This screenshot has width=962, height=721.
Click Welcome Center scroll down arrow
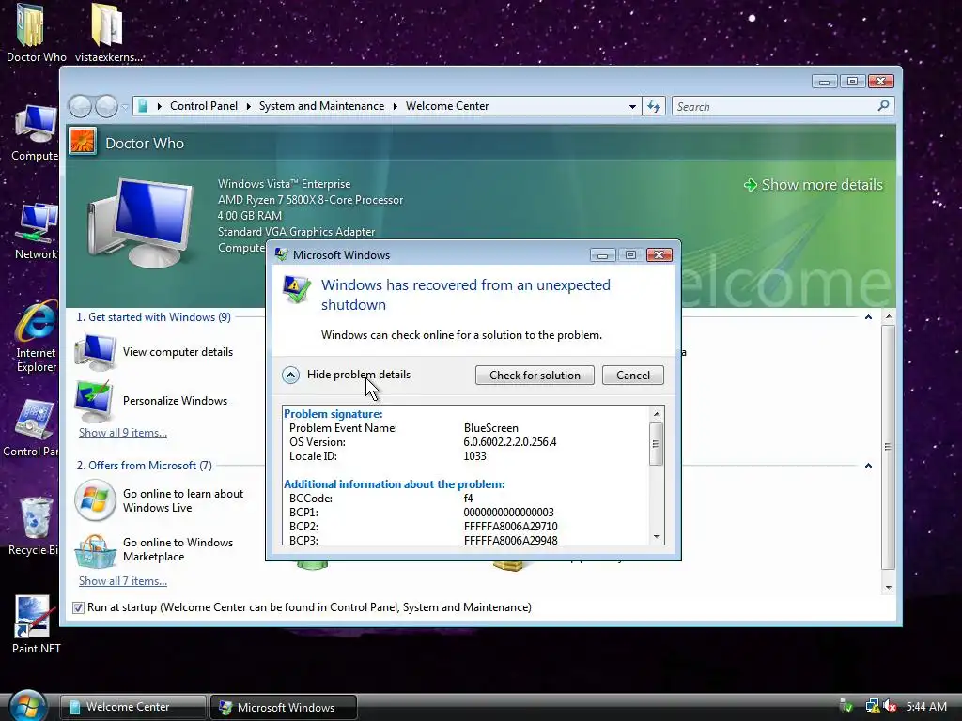coord(888,588)
